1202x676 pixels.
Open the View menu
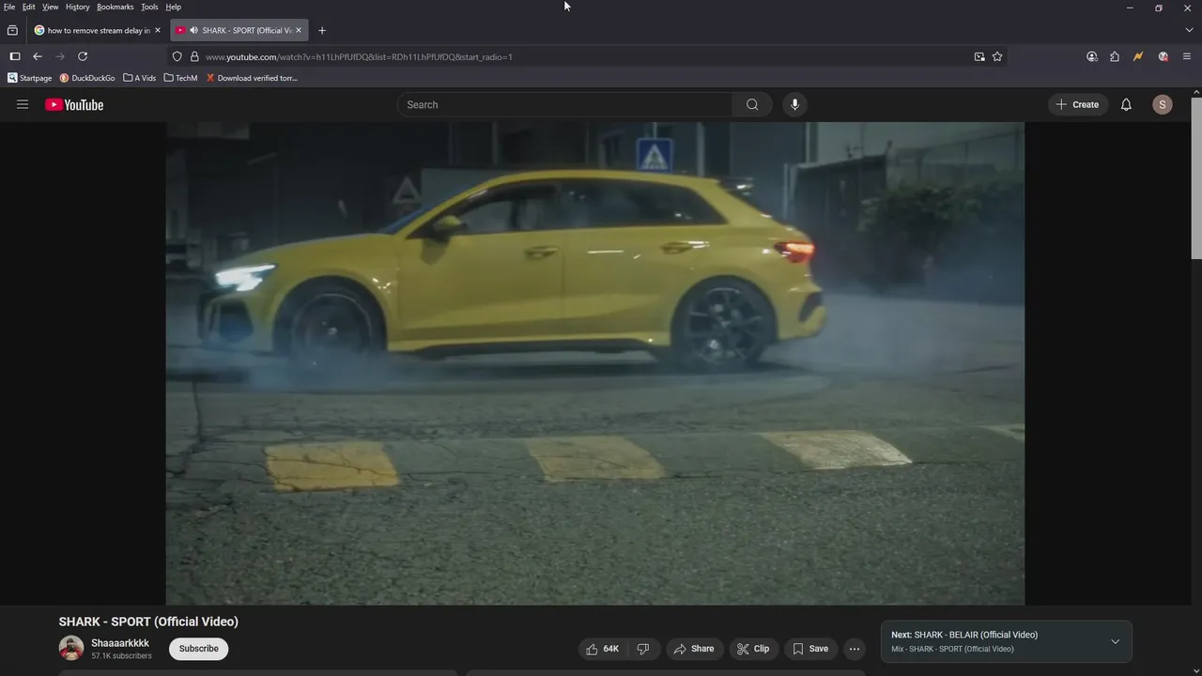pyautogui.click(x=51, y=7)
